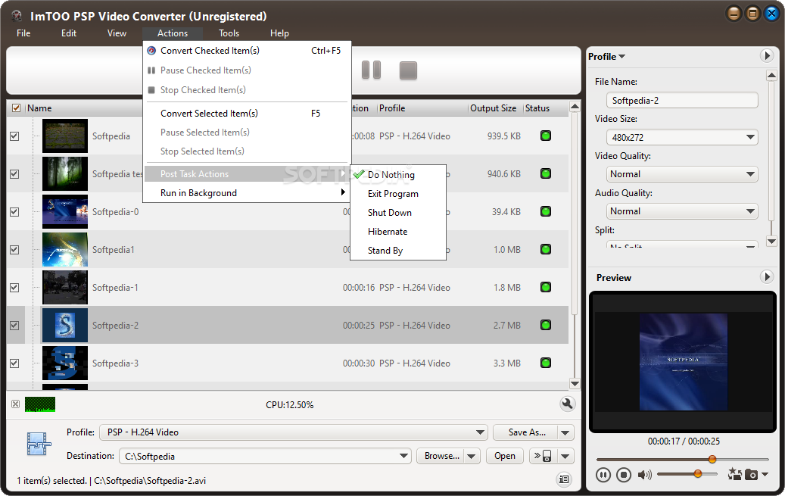Toggle the select-all checkbox in Name header
Screen dimensions: 785x496
16,108
